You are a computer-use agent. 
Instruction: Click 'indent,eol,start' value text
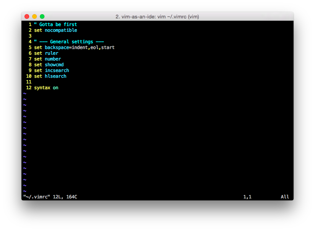93,48
